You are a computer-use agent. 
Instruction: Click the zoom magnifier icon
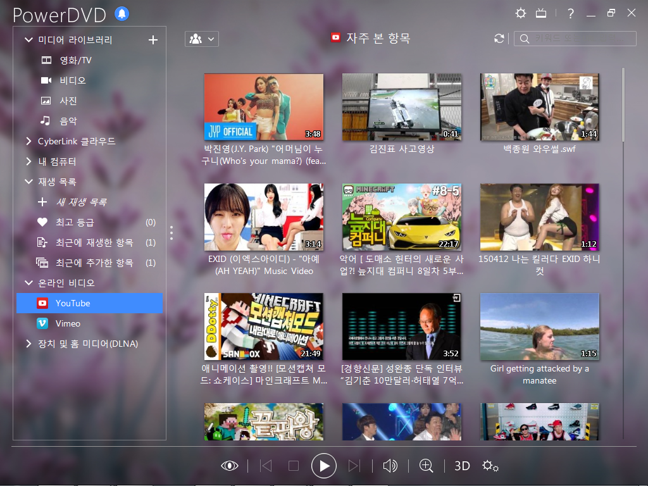pos(426,466)
